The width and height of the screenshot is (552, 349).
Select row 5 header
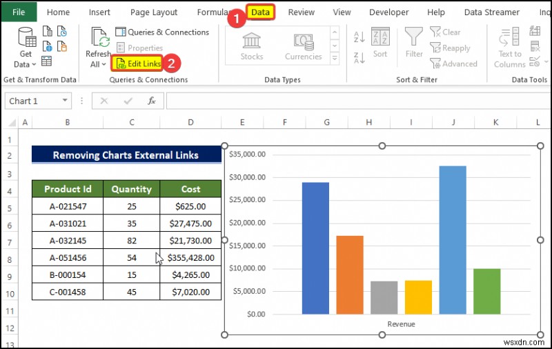pyautogui.click(x=10, y=208)
